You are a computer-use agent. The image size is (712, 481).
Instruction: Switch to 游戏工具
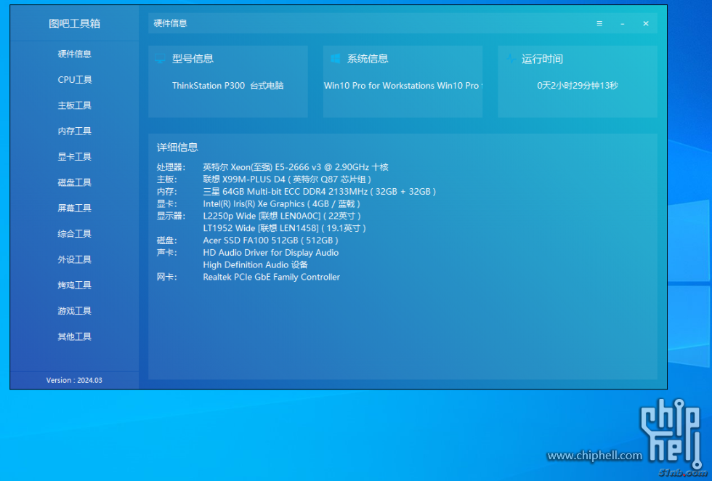tap(74, 311)
